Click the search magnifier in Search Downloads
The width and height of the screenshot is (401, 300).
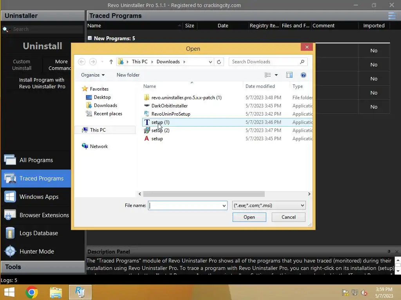(x=302, y=62)
